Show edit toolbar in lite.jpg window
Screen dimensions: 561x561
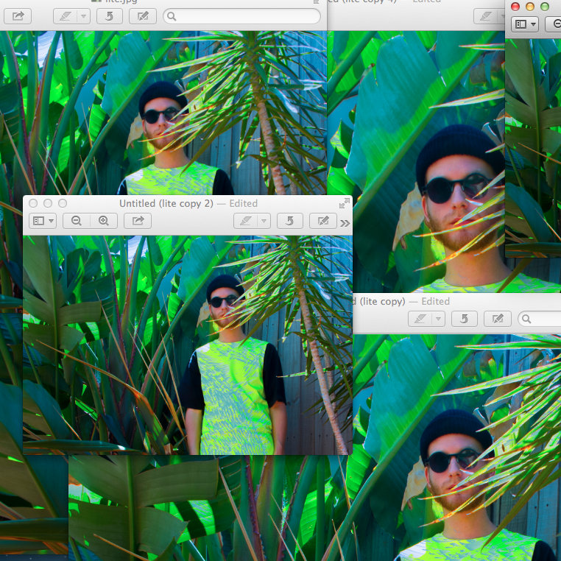pyautogui.click(x=142, y=15)
